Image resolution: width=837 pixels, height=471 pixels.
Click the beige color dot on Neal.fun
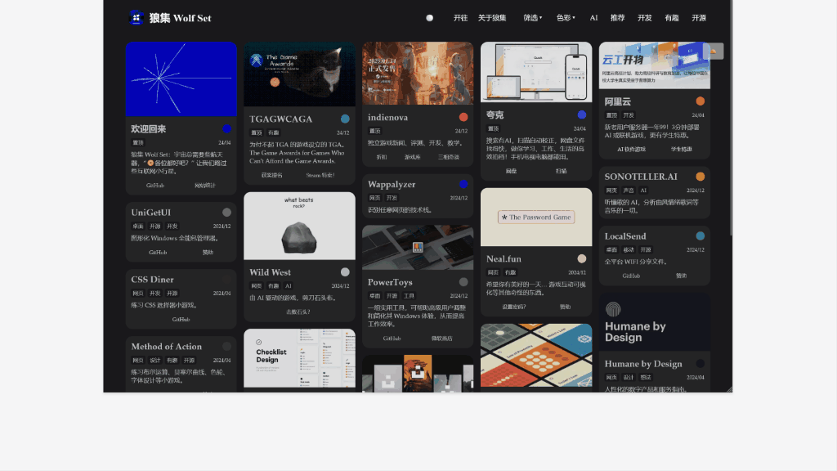click(582, 258)
